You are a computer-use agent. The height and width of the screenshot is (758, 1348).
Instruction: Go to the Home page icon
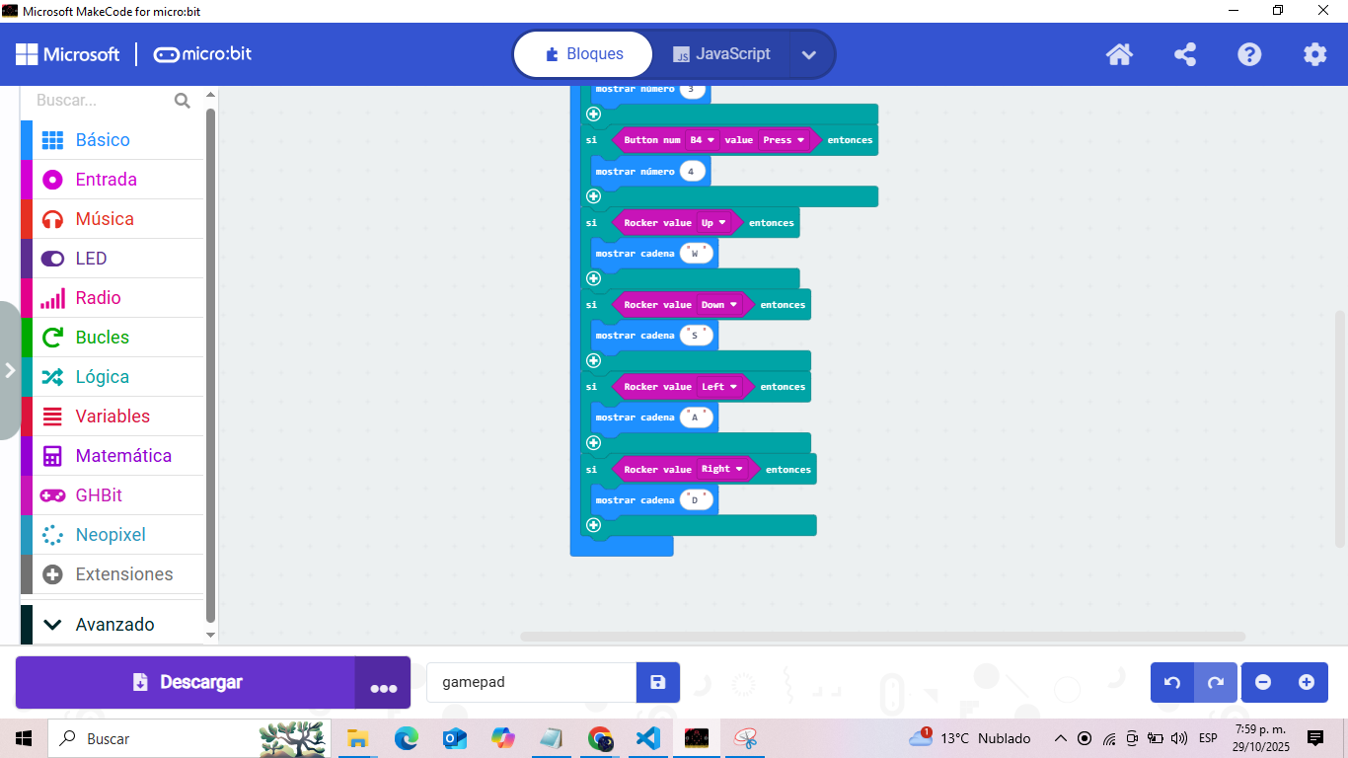click(x=1119, y=54)
